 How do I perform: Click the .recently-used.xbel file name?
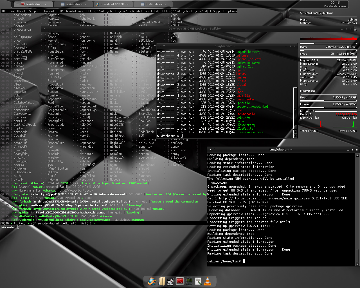(253, 107)
